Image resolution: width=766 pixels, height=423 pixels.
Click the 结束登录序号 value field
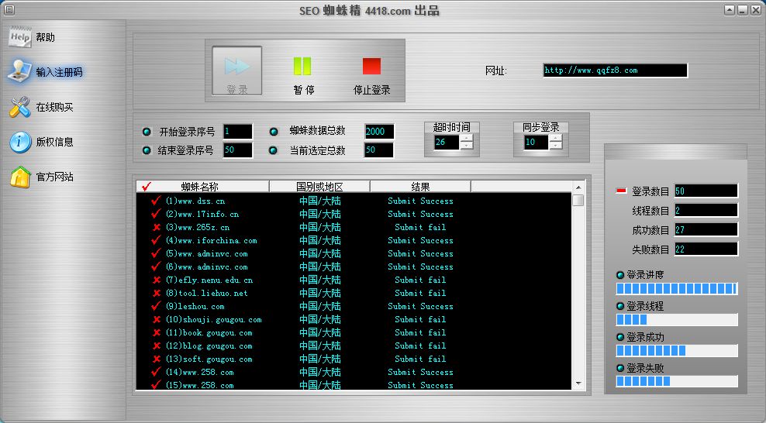[238, 150]
